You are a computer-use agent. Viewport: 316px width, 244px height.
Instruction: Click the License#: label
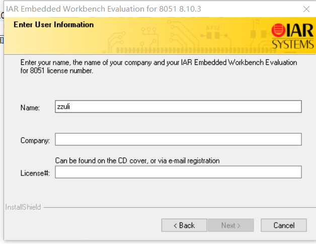[x=35, y=173]
